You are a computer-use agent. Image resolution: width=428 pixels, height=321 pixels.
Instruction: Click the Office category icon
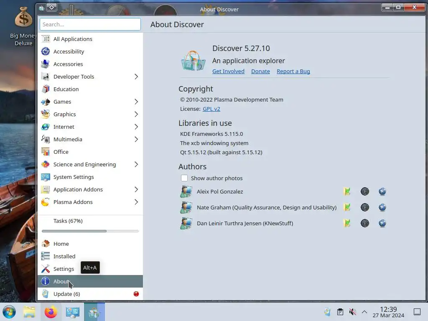(46, 152)
